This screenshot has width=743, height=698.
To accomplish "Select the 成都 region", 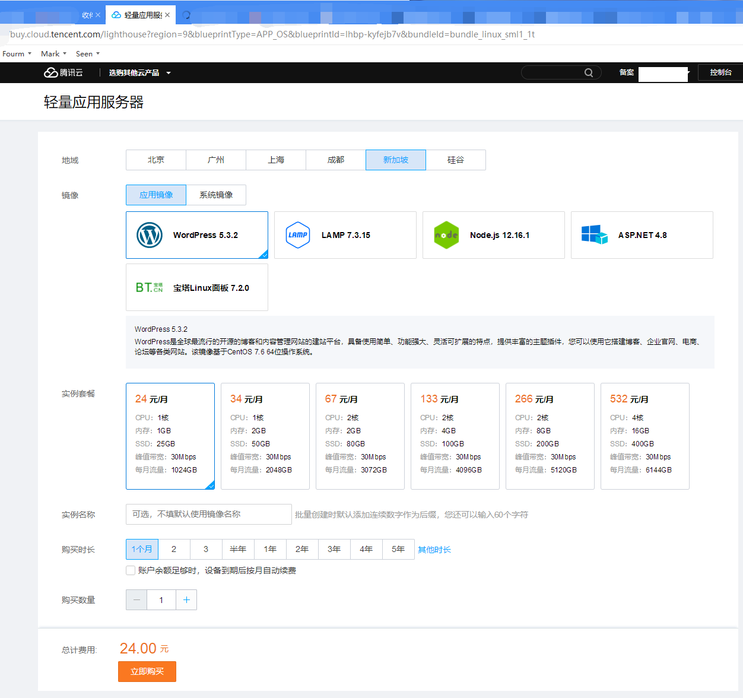I will coord(336,160).
